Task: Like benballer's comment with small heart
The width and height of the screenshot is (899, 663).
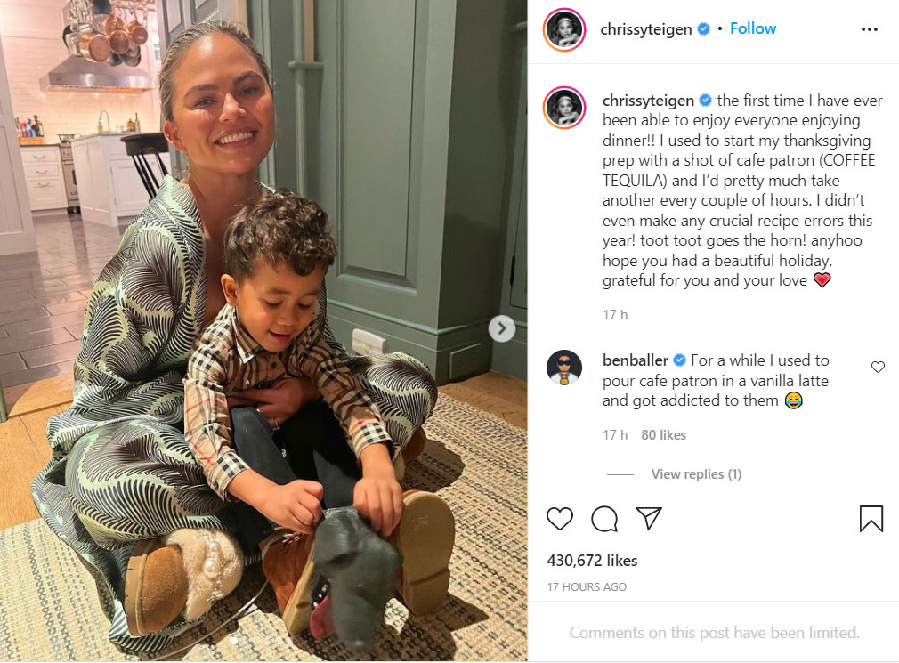Action: pos(878,367)
